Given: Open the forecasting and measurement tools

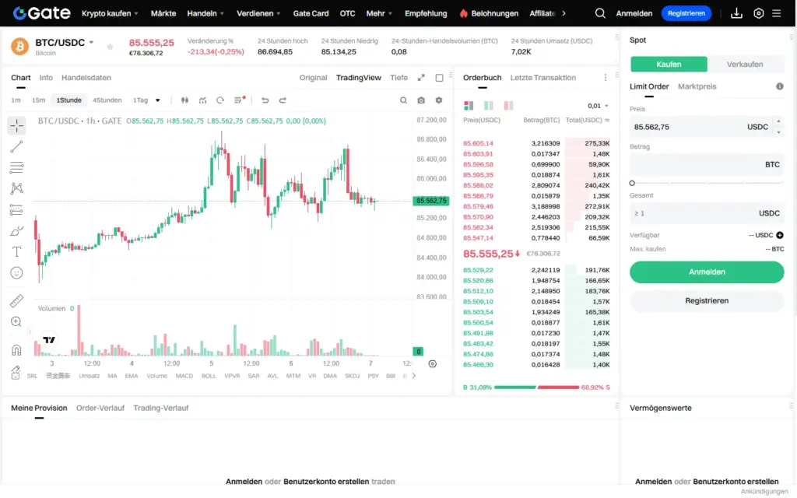Looking at the screenshot, I should click(x=16, y=210).
